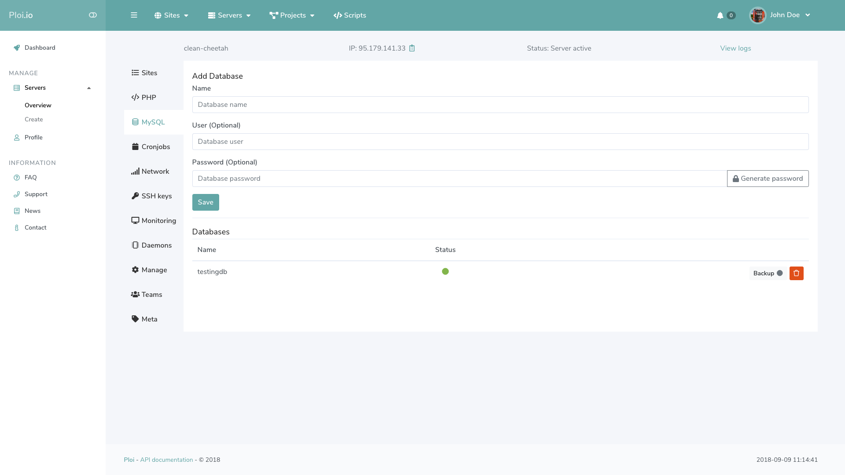Viewport: 845px width, 475px height.
Task: Open FAQ in the sidebar
Action: click(30, 177)
